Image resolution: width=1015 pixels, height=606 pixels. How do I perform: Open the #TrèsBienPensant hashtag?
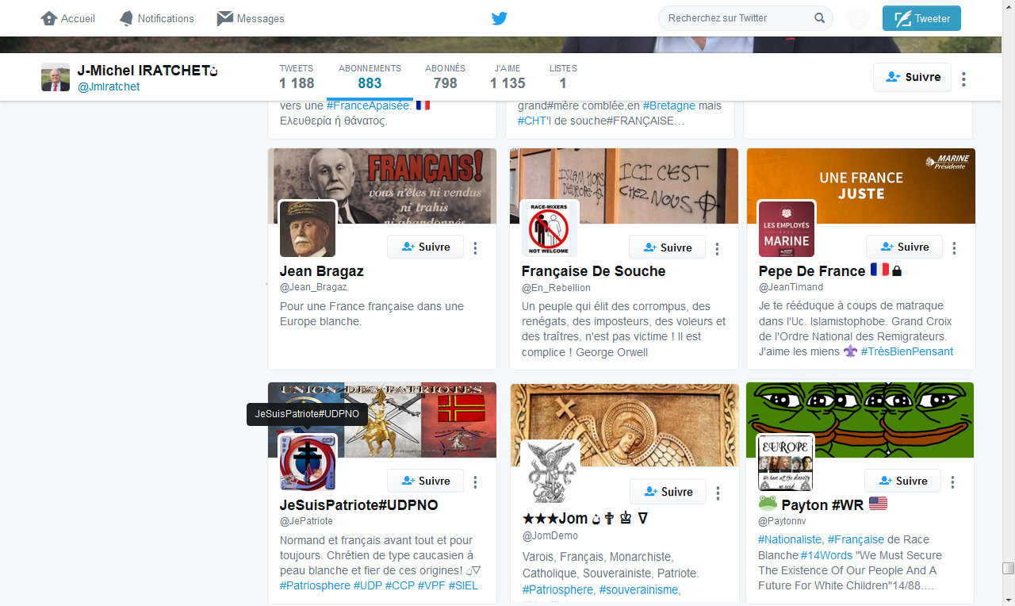907,351
